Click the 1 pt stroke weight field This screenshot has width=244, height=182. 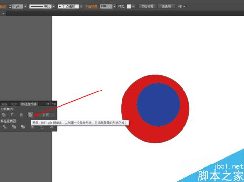[18, 6]
